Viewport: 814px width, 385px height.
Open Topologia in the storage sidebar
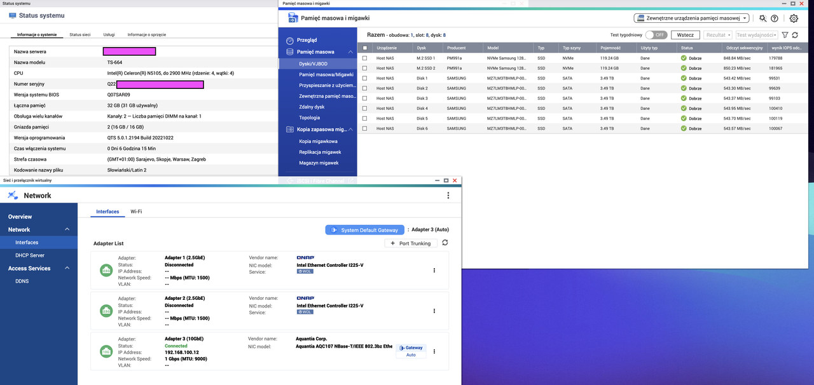click(310, 118)
